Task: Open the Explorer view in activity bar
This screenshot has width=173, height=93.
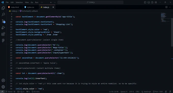Action: tap(3, 8)
